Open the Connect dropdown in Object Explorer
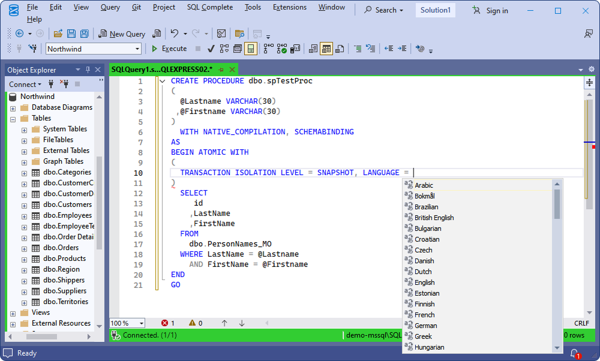 click(25, 84)
